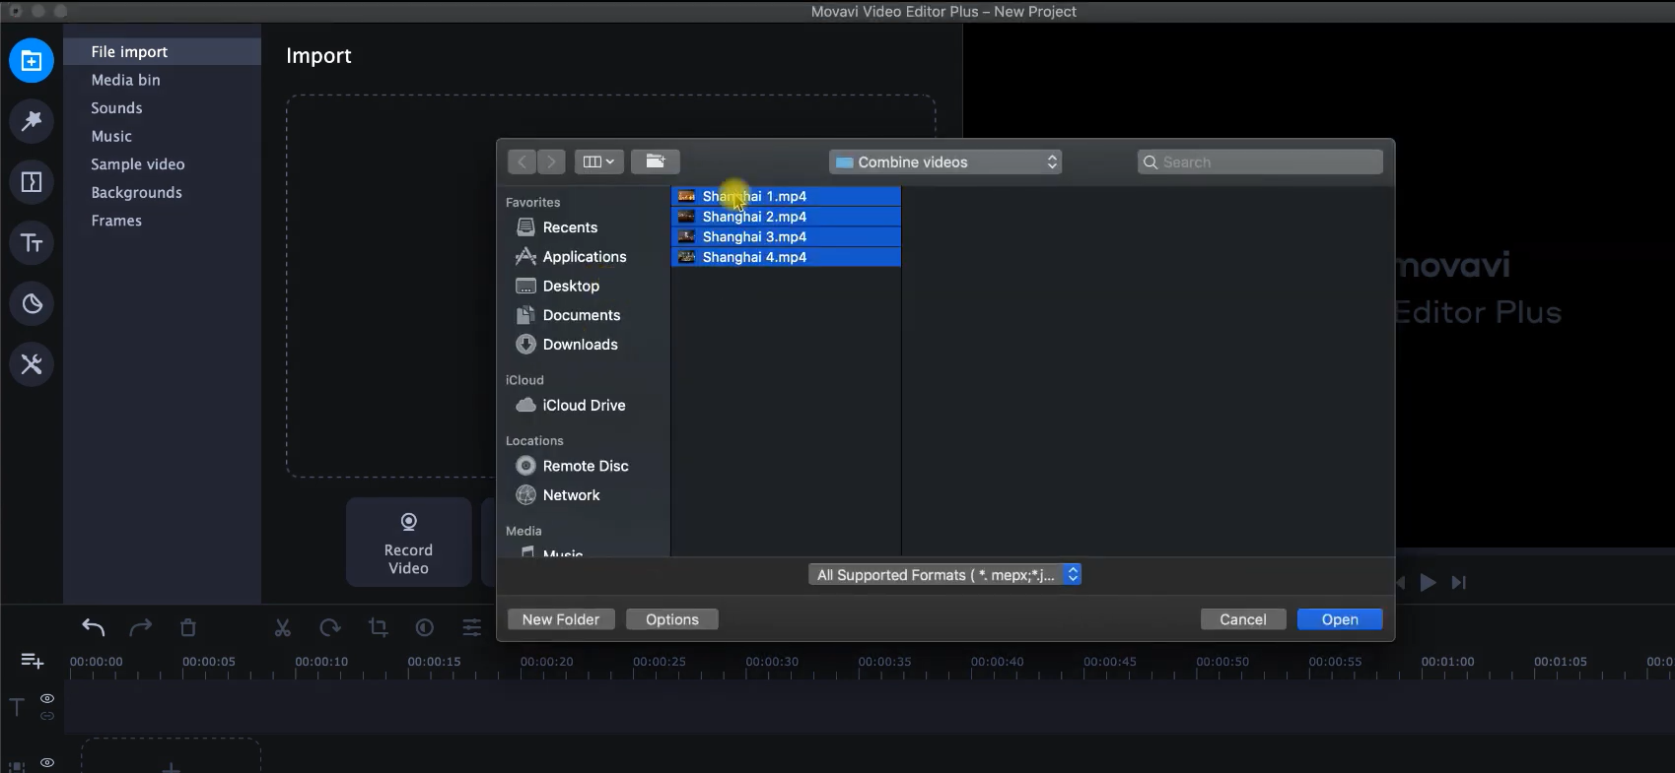Open the More Tools wrench icon
The width and height of the screenshot is (1675, 773).
pyautogui.click(x=32, y=364)
